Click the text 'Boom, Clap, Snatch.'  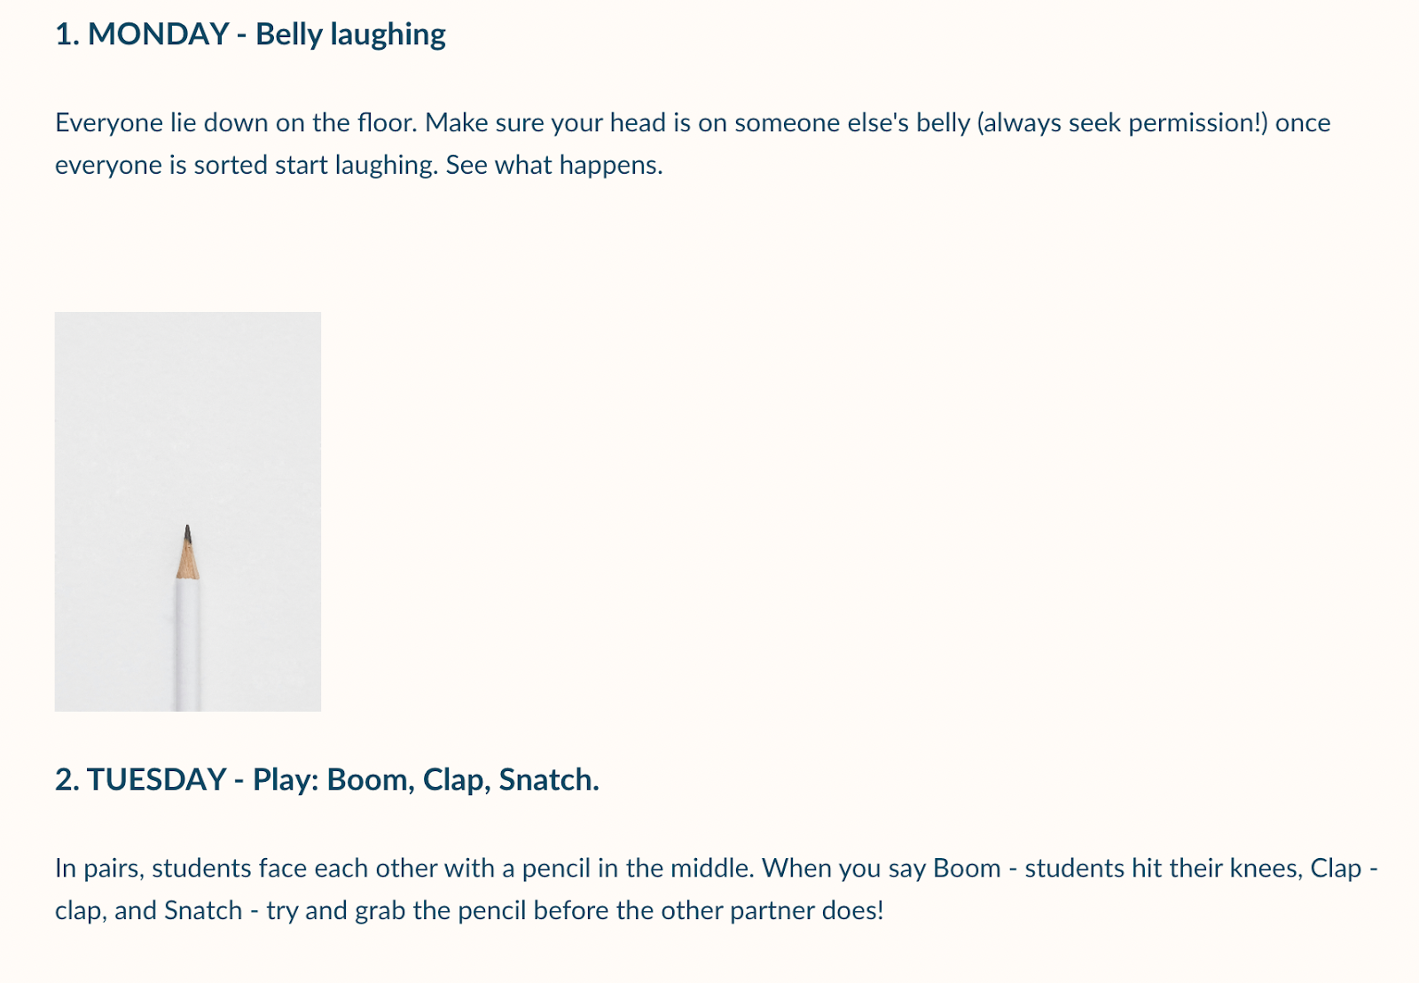click(x=463, y=780)
